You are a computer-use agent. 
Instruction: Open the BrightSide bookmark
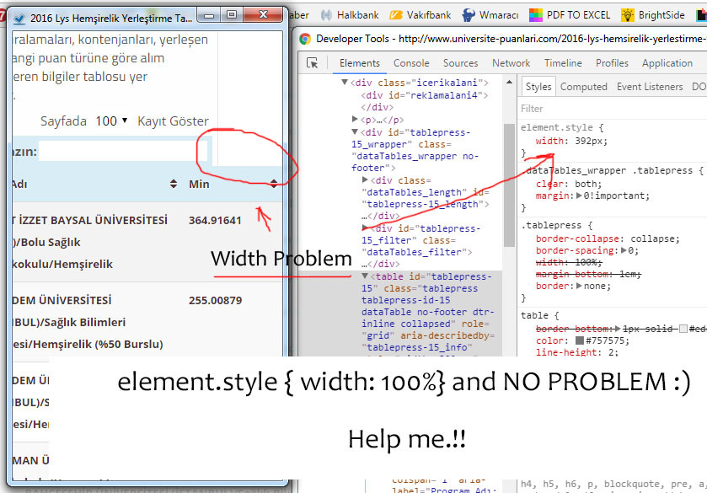[x=652, y=15]
